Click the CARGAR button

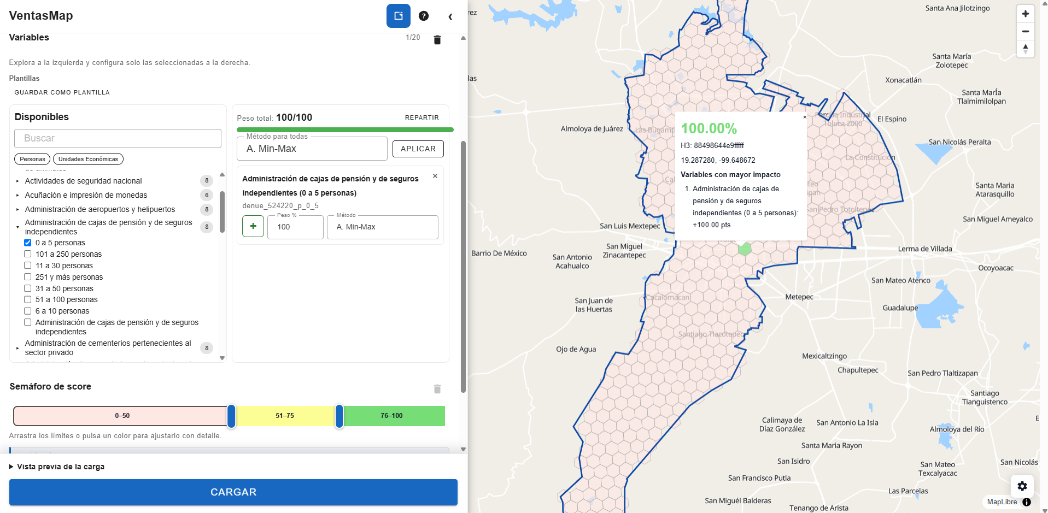(233, 492)
